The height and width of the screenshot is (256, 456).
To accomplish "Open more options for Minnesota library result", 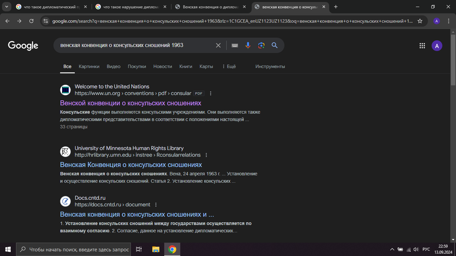I will point(206,155).
